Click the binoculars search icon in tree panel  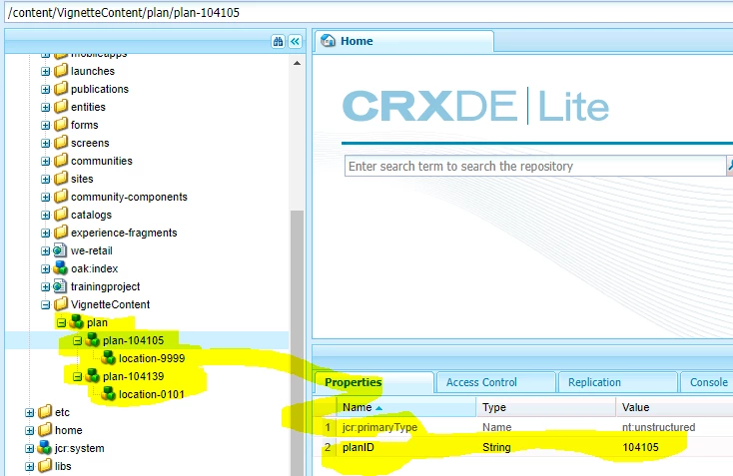click(x=279, y=42)
